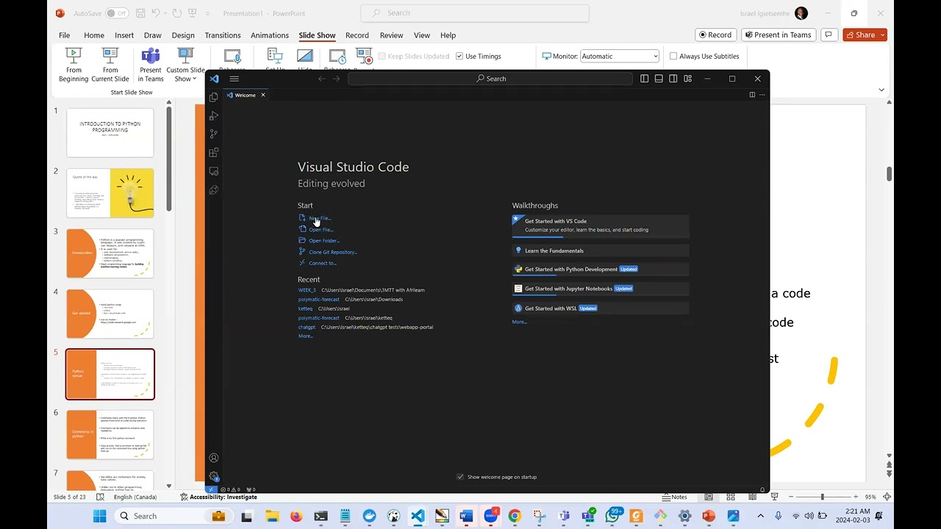
Task: Open editor More Actions ellipsis in VS Code
Action: click(x=762, y=95)
